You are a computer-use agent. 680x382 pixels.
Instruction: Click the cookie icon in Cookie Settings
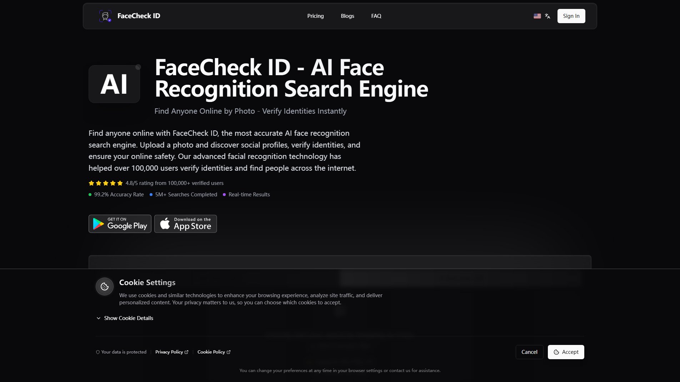[105, 286]
